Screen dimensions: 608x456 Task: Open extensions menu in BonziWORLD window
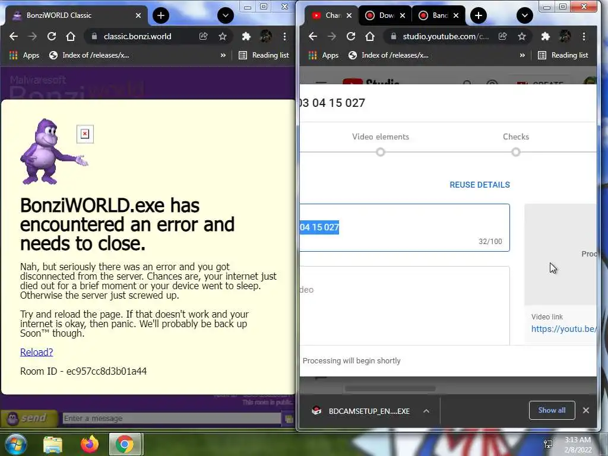tap(246, 36)
